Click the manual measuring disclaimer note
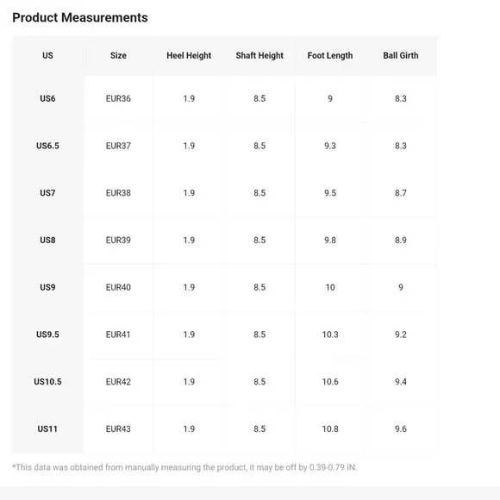Viewport: 500px width, 500px height. click(x=184, y=467)
